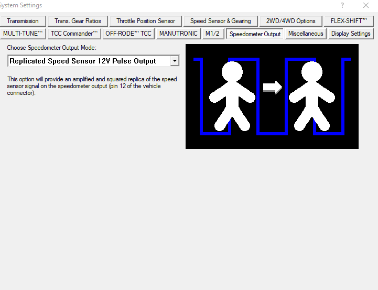Open the Miscellaneous tab
Viewport: 378px width, 290px height.
(x=306, y=34)
